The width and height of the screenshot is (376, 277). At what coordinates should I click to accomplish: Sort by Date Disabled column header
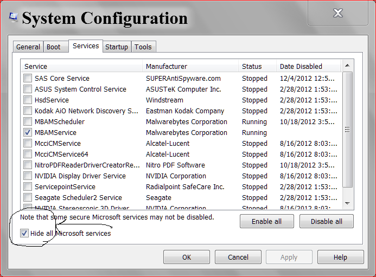pyautogui.click(x=309, y=66)
